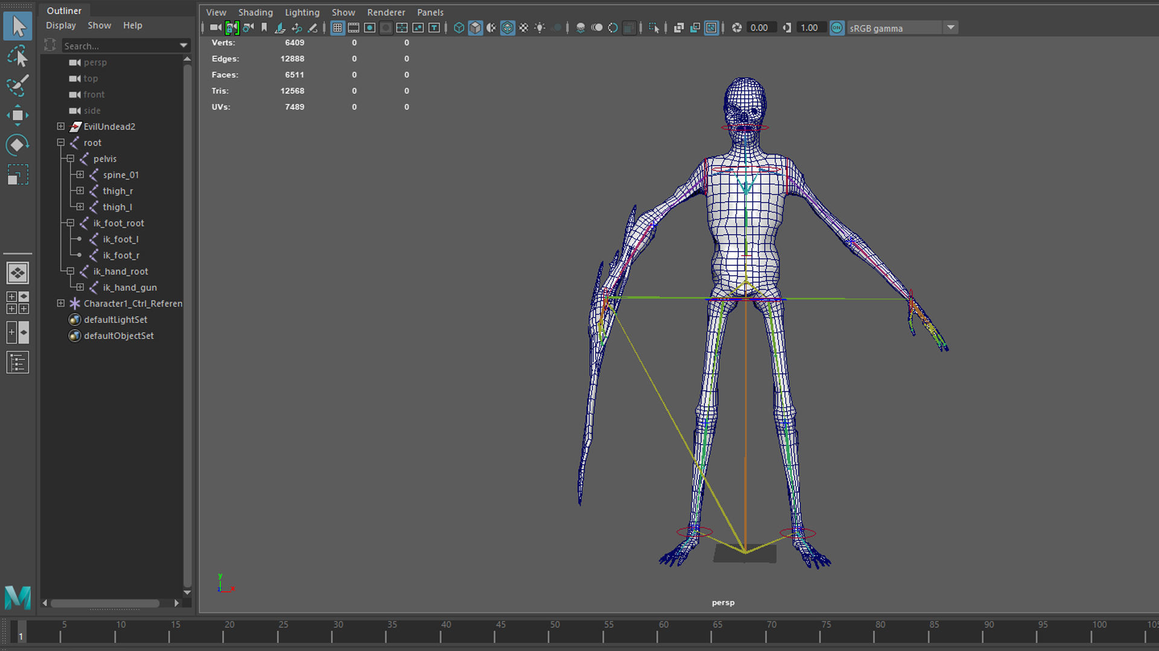Toggle textured display checker icon
Viewport: 1159px width, 651px height.
[523, 28]
